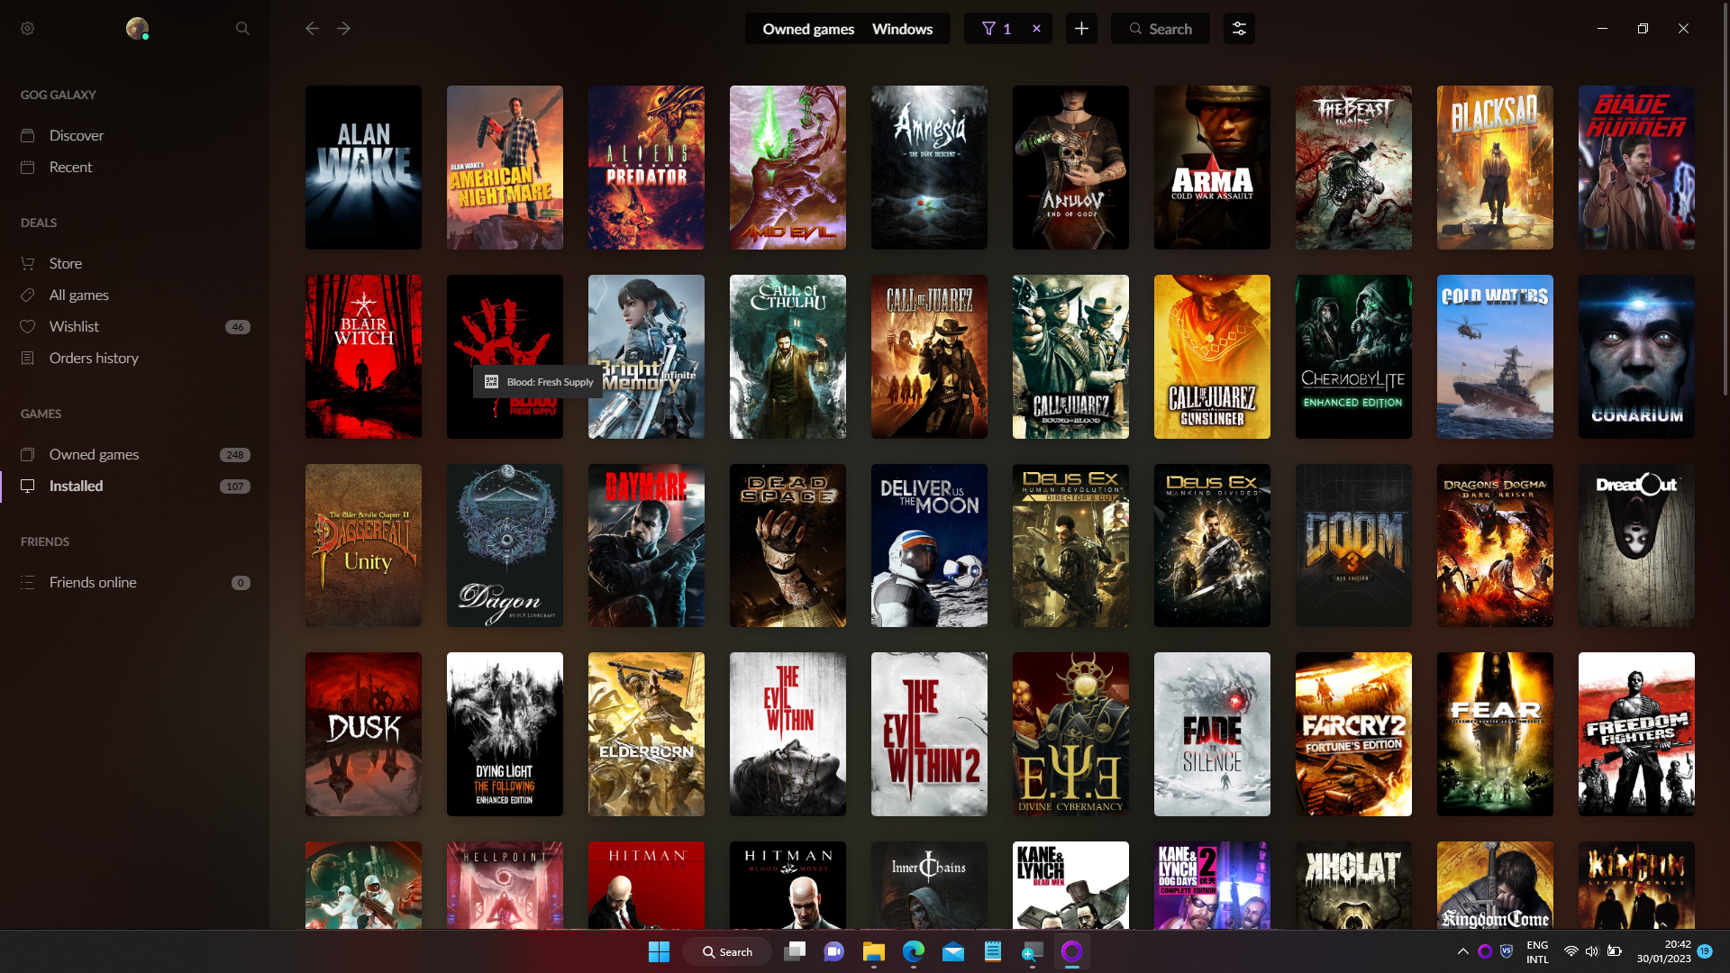1730x973 pixels.
Task: Open the Alan Wake game tile
Action: point(363,168)
